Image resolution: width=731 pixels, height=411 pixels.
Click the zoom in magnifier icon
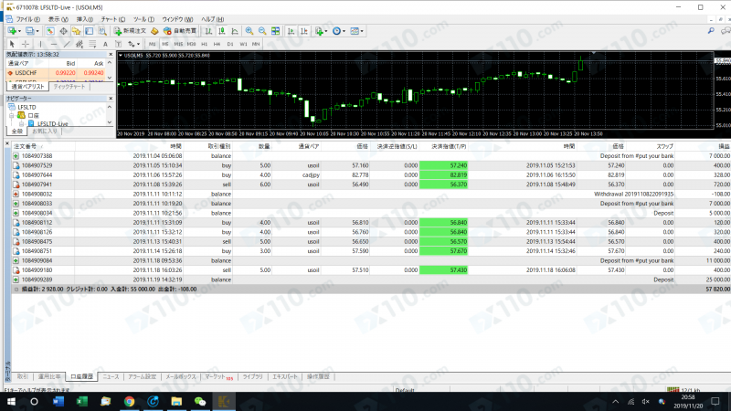coord(248,30)
